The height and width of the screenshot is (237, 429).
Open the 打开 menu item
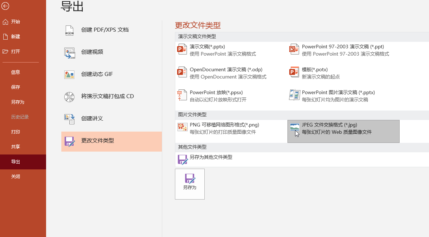tap(23, 52)
